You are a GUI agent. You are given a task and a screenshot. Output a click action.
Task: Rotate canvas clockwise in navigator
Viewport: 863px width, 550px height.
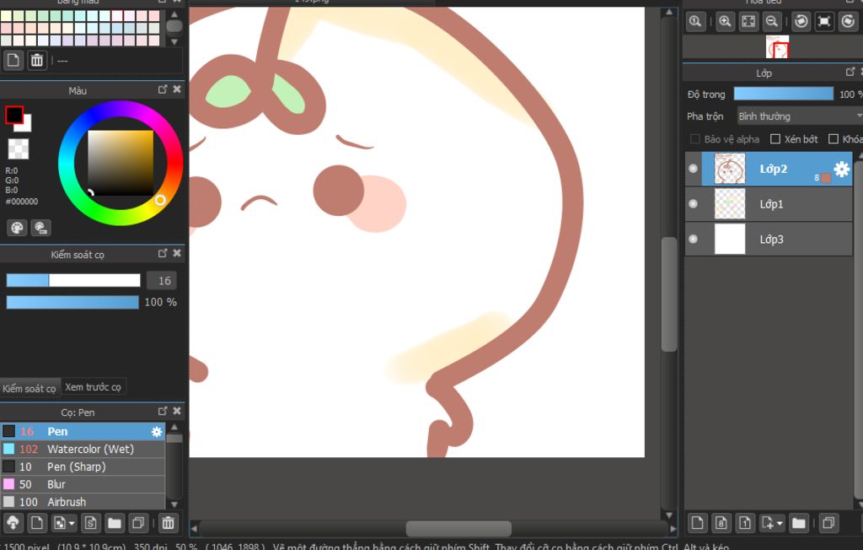coord(848,21)
